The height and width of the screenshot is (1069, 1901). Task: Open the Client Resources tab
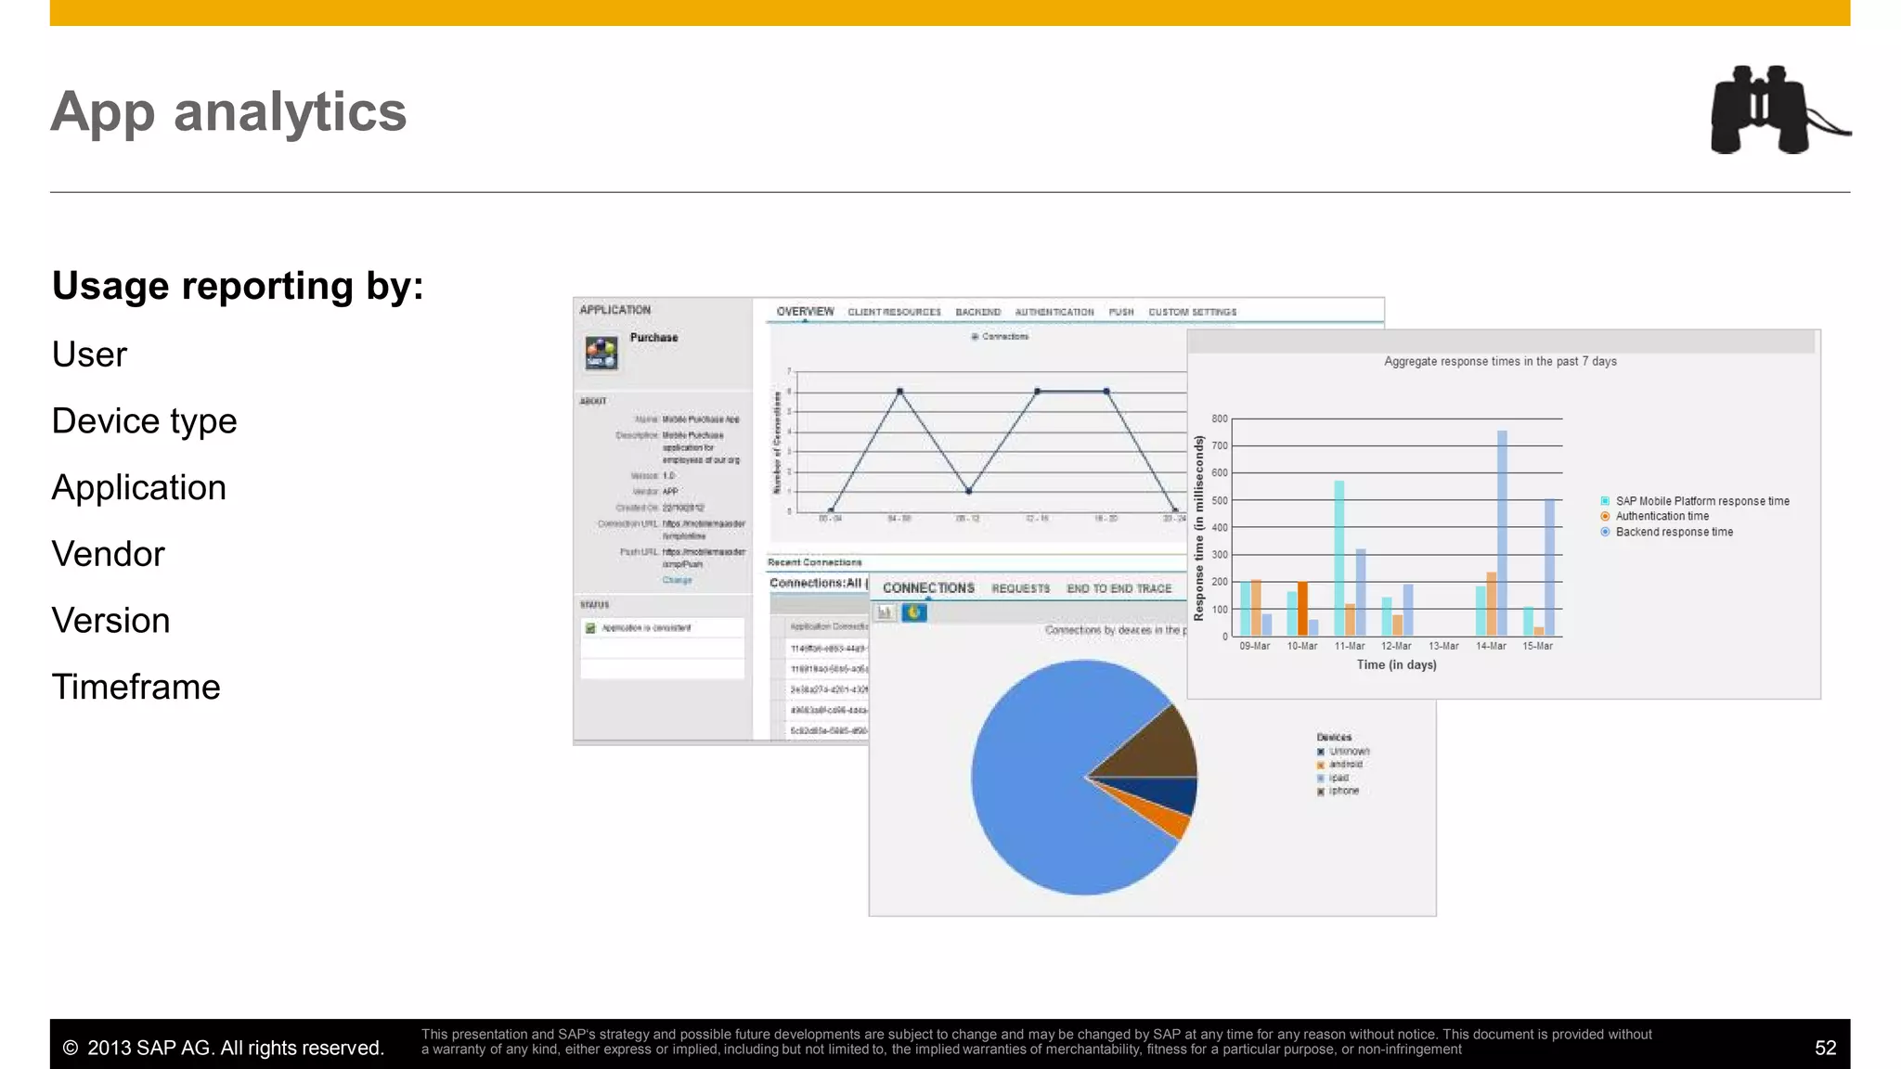coord(894,312)
